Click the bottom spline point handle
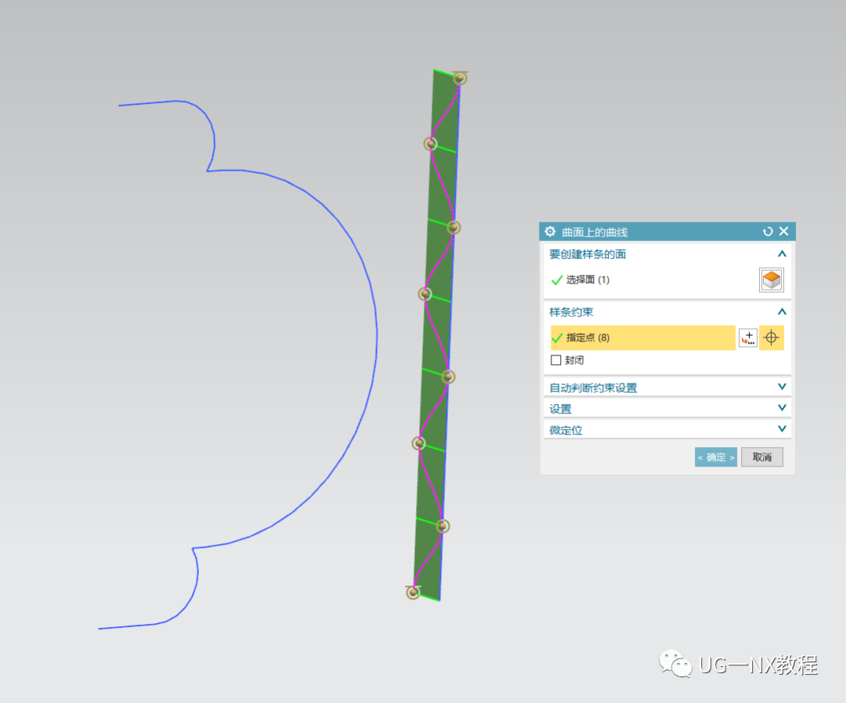 click(413, 593)
